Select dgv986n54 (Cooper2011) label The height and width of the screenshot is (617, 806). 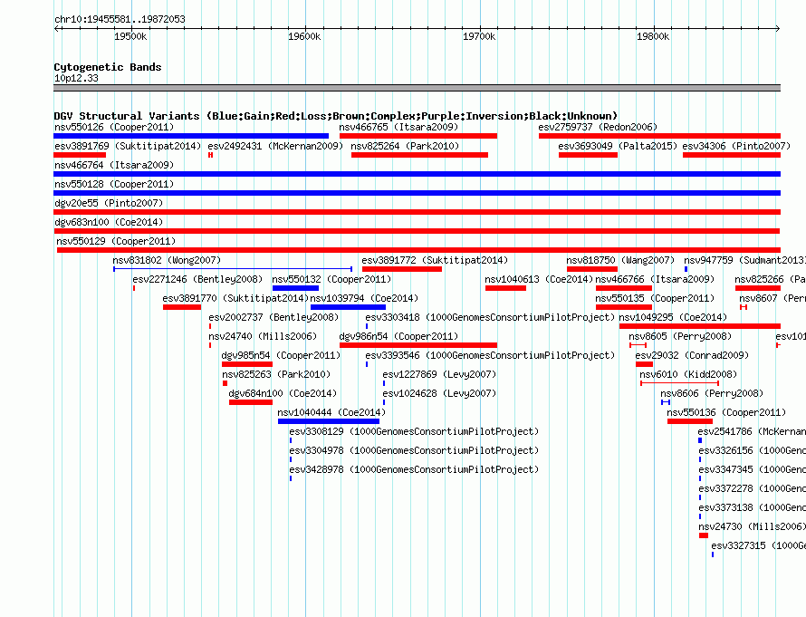(398, 336)
